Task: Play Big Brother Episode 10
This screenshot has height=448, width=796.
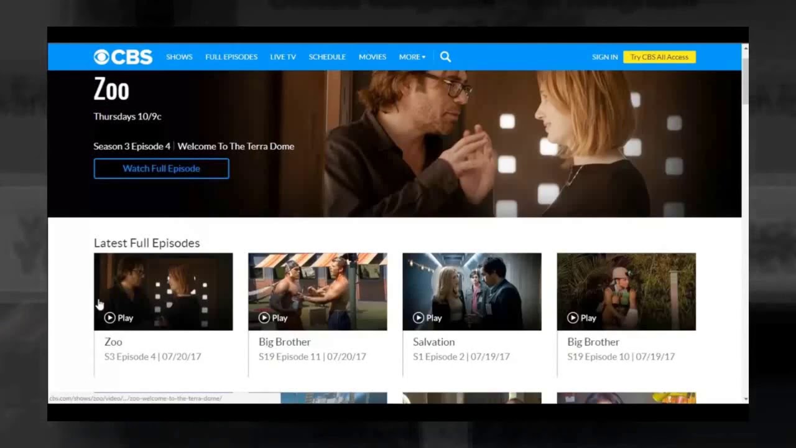Action: 581,318
